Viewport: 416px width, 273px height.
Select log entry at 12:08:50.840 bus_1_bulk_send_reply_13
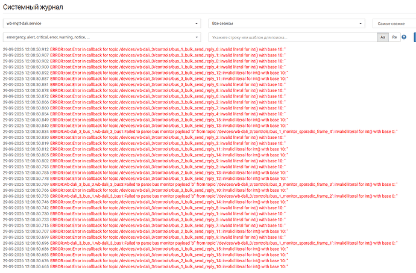145,126
